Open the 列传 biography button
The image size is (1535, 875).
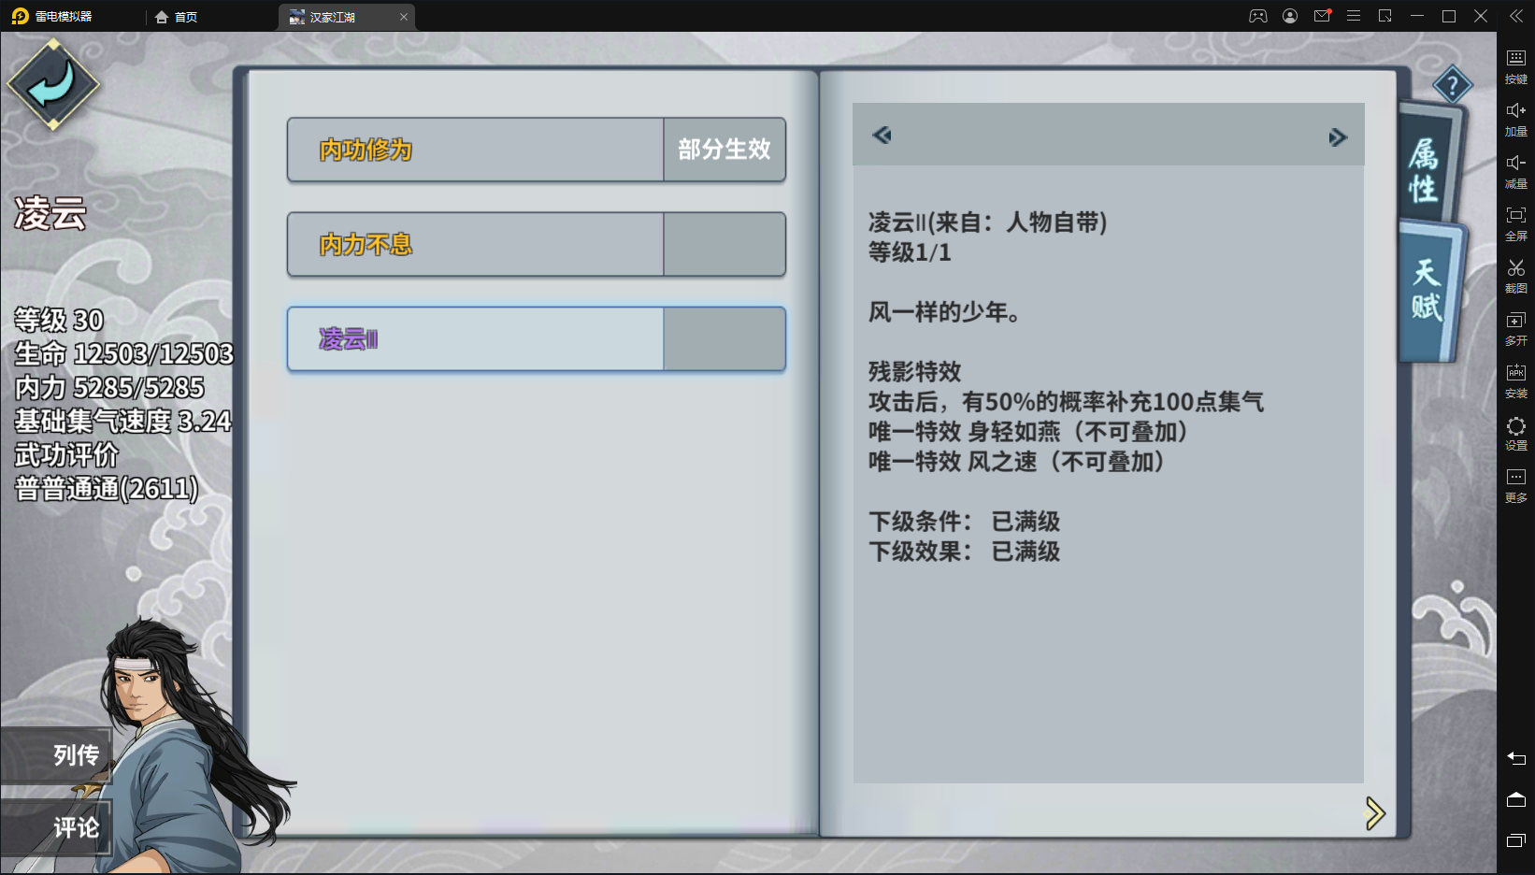point(57,755)
